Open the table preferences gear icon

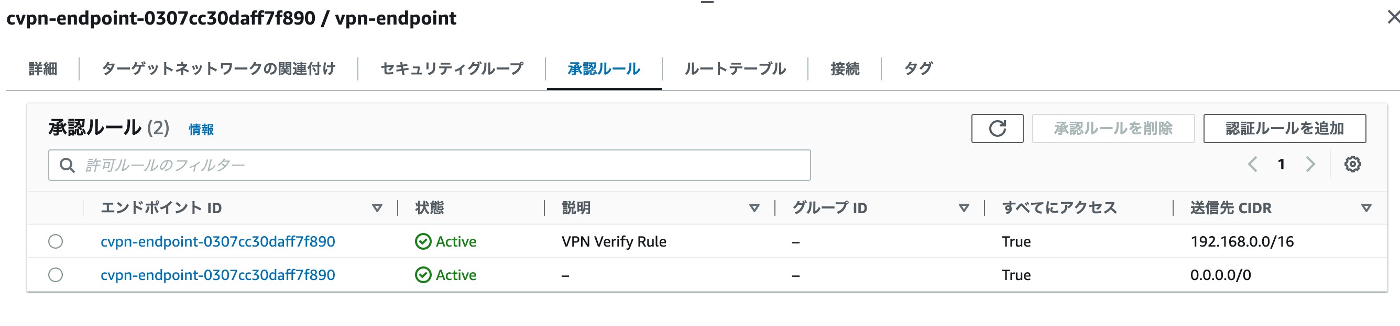[1353, 164]
